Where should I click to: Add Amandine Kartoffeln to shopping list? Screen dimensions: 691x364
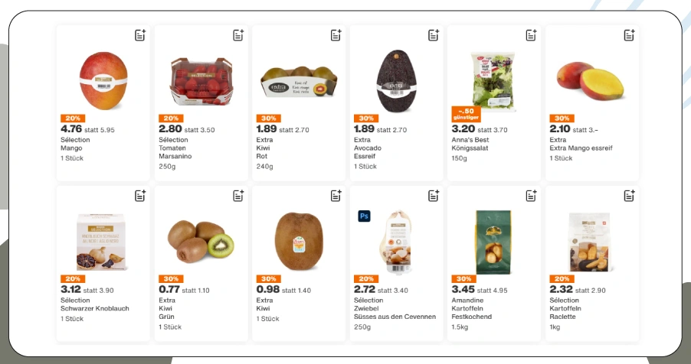pyautogui.click(x=531, y=196)
